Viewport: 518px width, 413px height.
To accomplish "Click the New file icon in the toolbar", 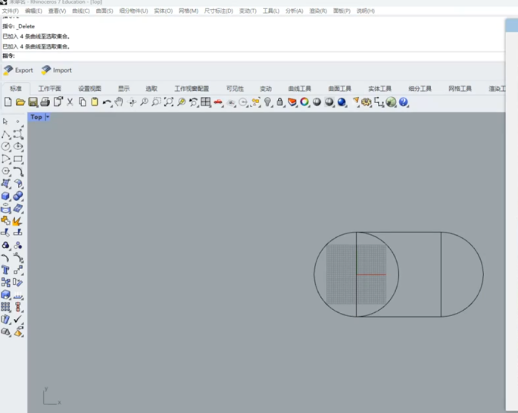I will (x=8, y=102).
